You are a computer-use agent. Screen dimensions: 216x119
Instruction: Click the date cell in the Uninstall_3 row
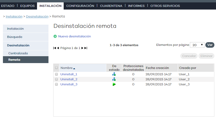158,84
